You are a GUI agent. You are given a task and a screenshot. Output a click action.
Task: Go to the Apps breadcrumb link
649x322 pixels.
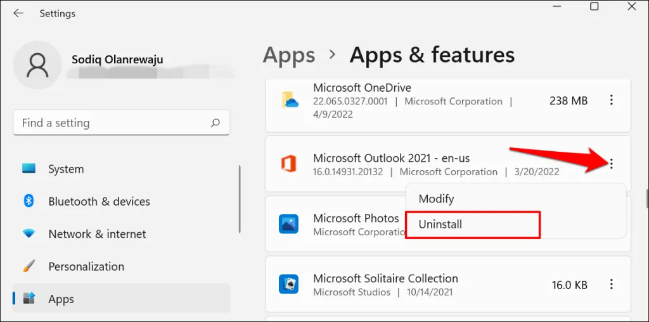tap(289, 56)
